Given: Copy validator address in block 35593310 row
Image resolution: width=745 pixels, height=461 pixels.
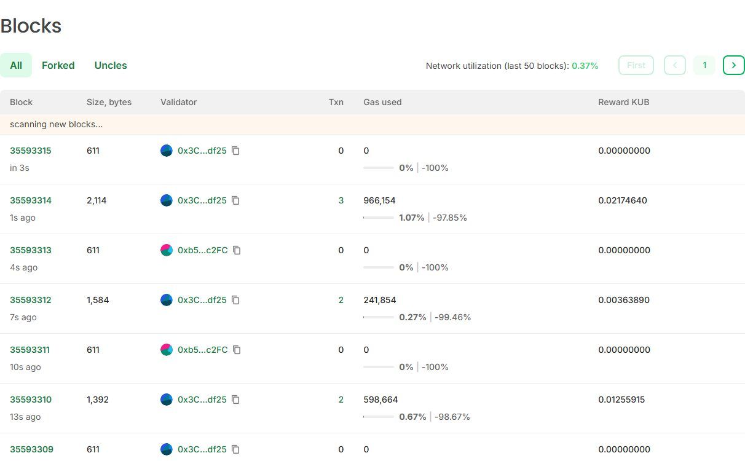Looking at the screenshot, I should 235,400.
